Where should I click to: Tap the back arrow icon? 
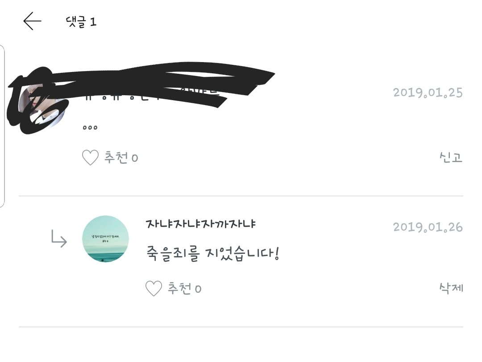[32, 21]
